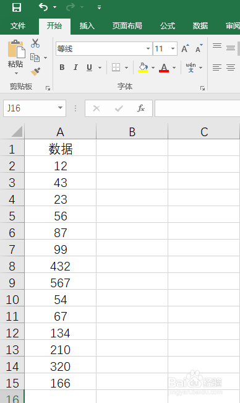The height and width of the screenshot is (403, 240).
Task: Expand the font size dropdown arrow
Action: 173,48
